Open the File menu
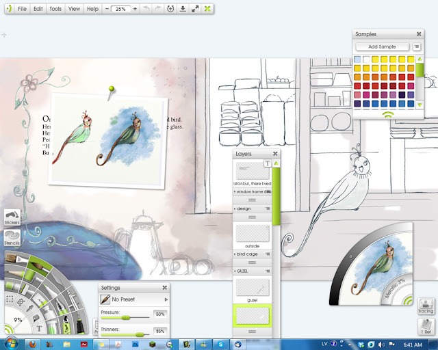The image size is (438, 350). tap(22, 9)
